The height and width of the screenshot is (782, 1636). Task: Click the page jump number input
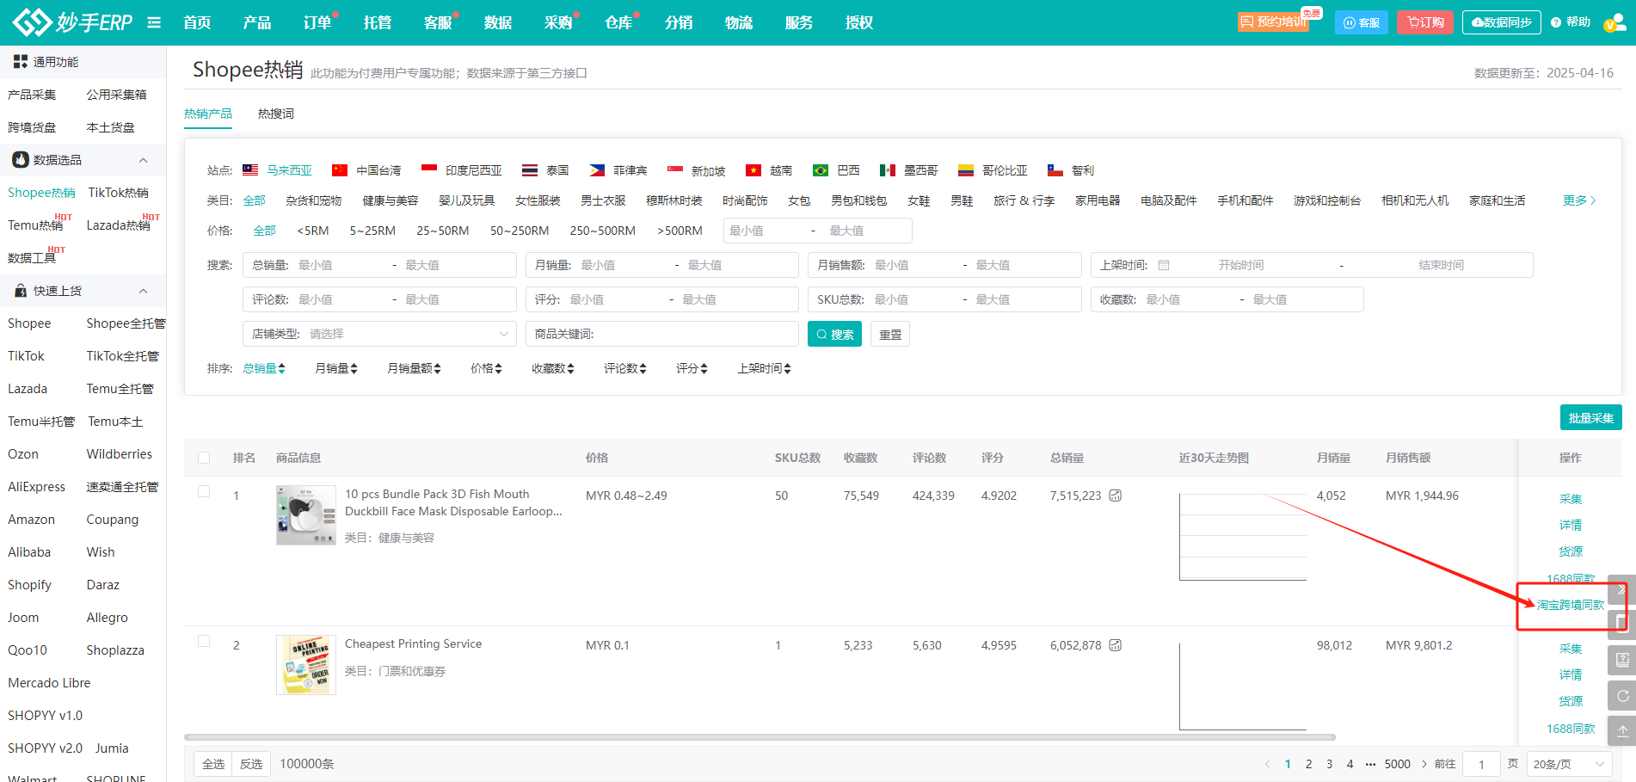(x=1482, y=764)
